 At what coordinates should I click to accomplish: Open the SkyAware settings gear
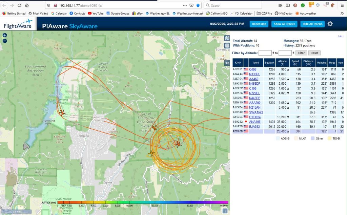click(330, 24)
